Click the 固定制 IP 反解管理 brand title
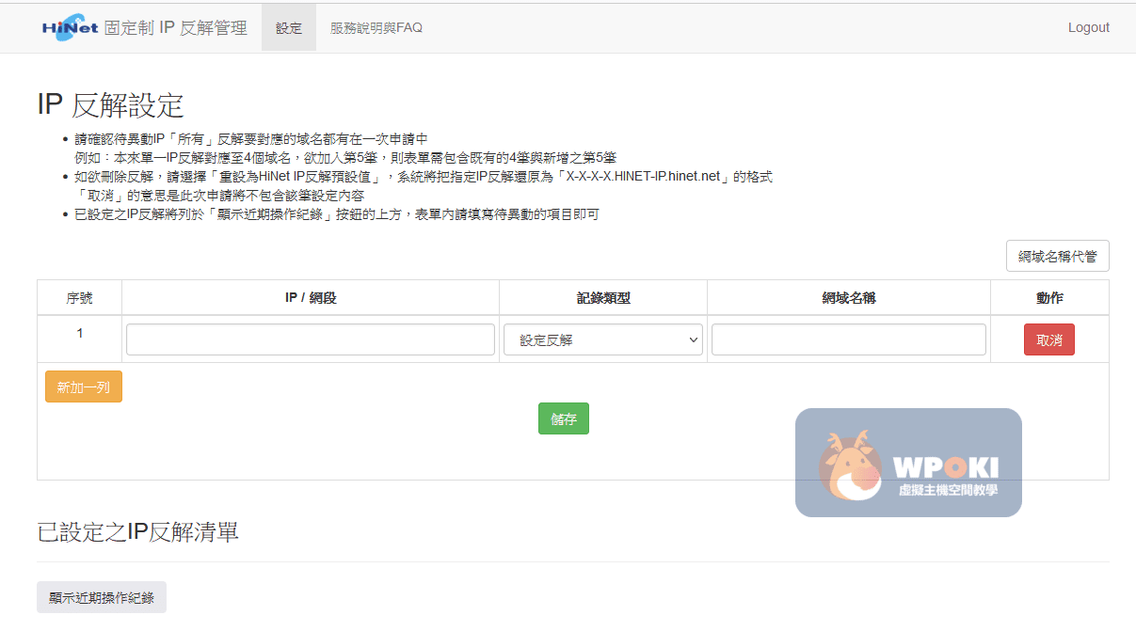This screenshot has width=1136, height=631. tap(176, 27)
